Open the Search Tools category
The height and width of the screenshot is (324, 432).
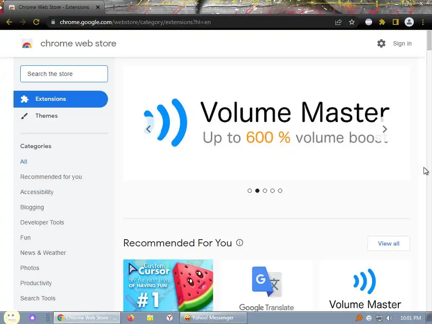(38, 298)
